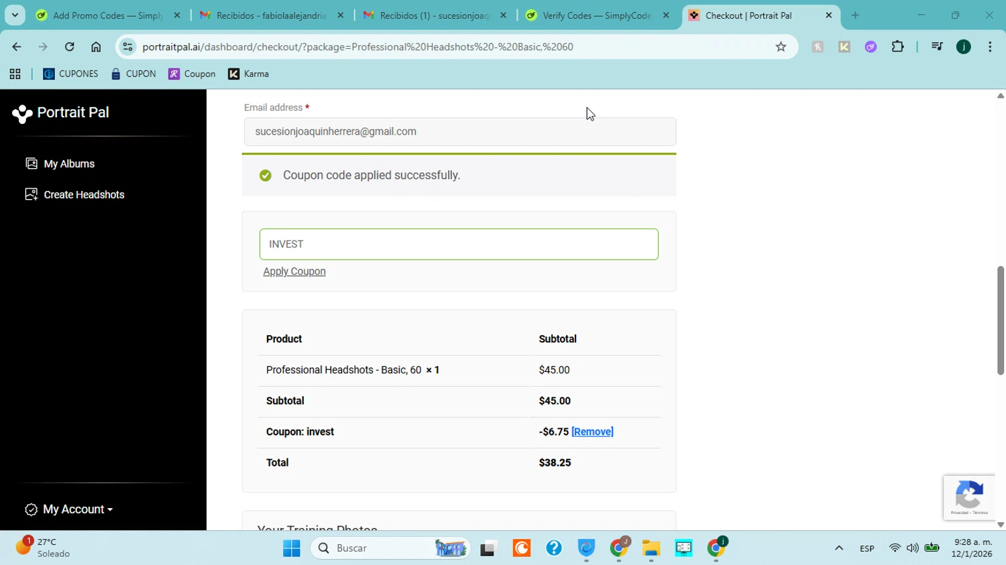
Task: View site information icon in address bar
Action: [127, 47]
